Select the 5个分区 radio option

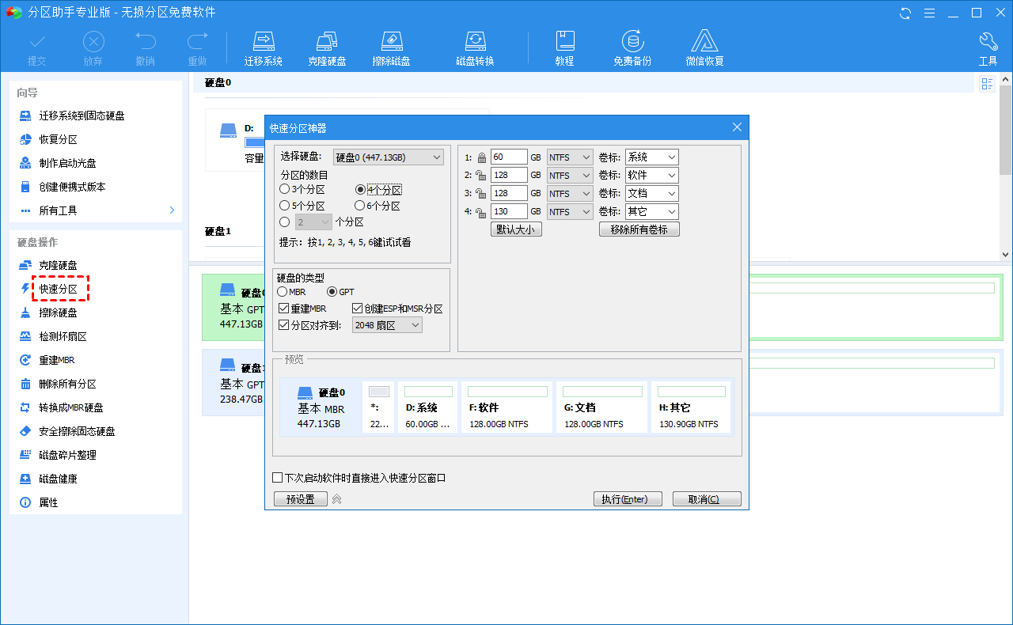point(284,206)
